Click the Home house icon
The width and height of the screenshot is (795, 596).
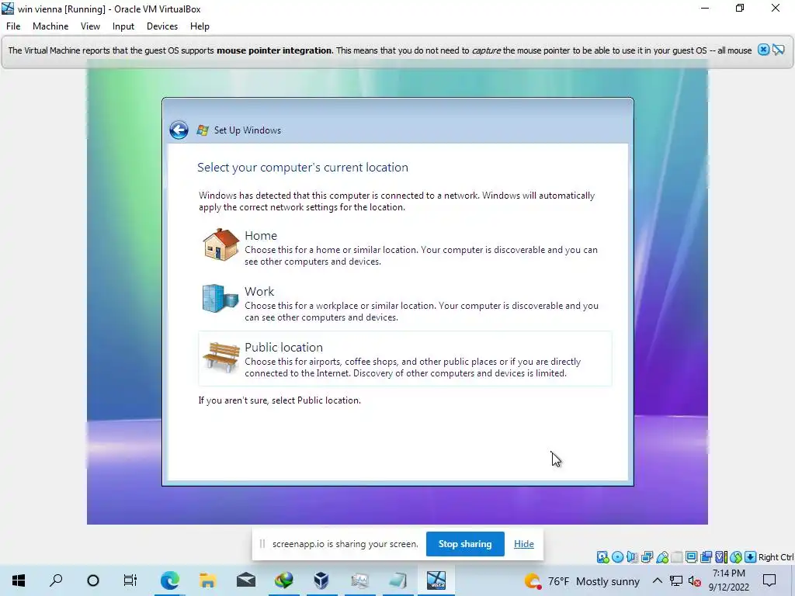coord(221,244)
